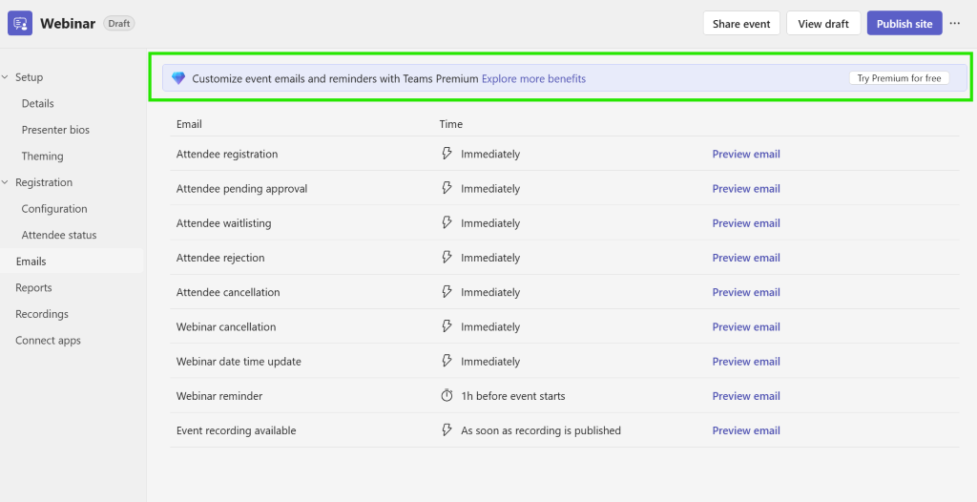This screenshot has width=977, height=502.
Task: Click the Teams Premium diamond icon
Action: 178,78
